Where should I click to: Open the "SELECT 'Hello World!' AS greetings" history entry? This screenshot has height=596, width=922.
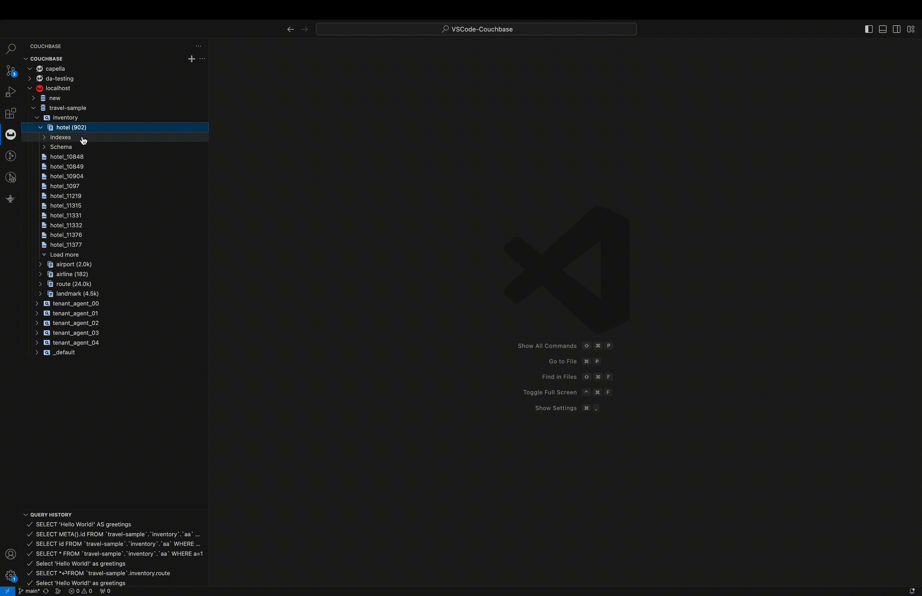[x=115, y=525]
